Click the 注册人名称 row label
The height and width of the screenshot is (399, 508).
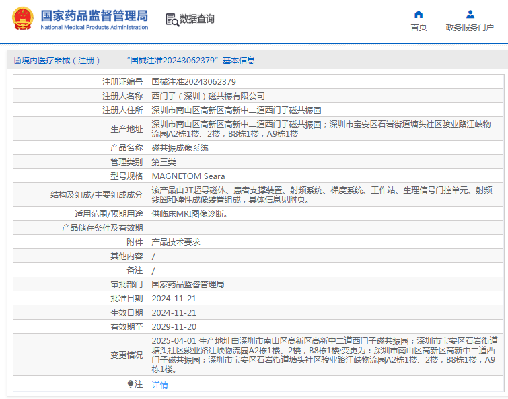122,96
